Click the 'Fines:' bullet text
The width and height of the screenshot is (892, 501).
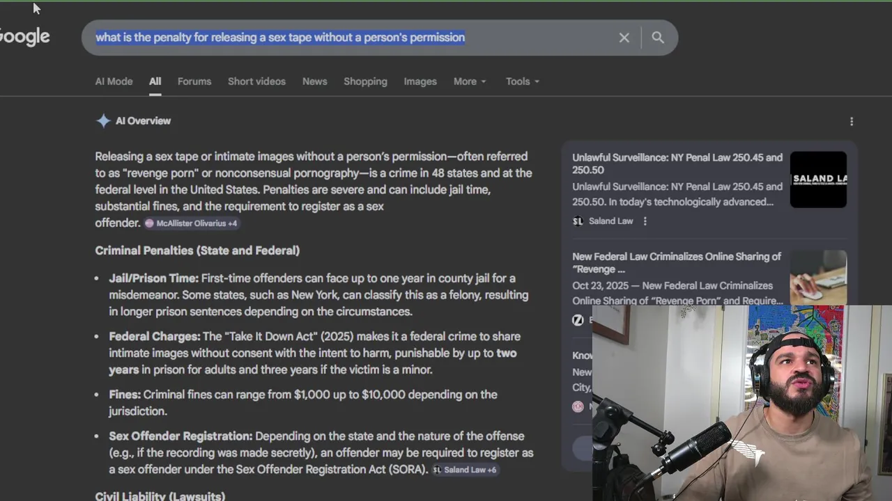(125, 395)
